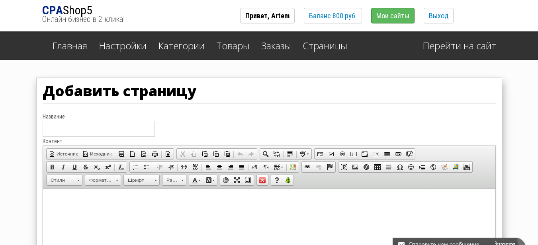Paste as plain text
Image resolution: width=538 pixels, height=245 pixels.
[216, 154]
